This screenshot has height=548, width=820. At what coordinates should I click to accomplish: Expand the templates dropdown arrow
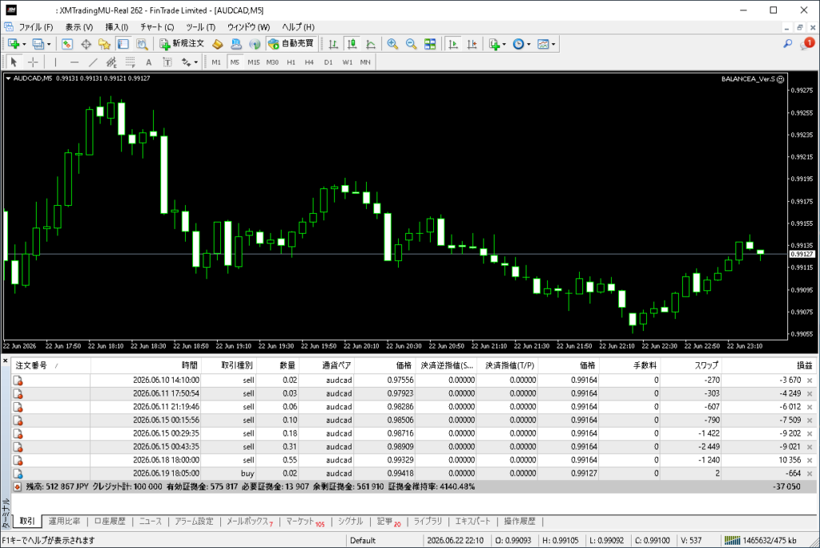point(553,44)
